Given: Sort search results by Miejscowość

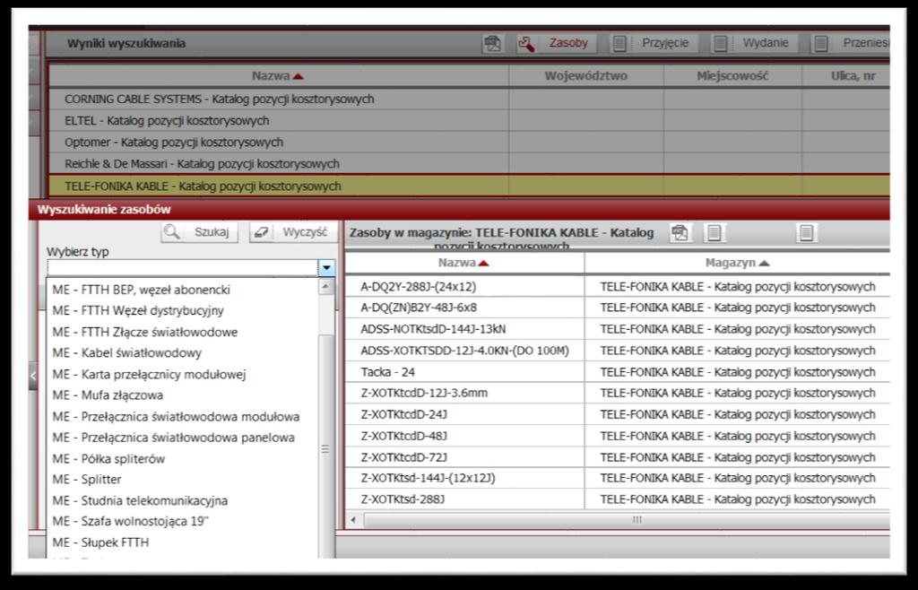Looking at the screenshot, I should (732, 76).
